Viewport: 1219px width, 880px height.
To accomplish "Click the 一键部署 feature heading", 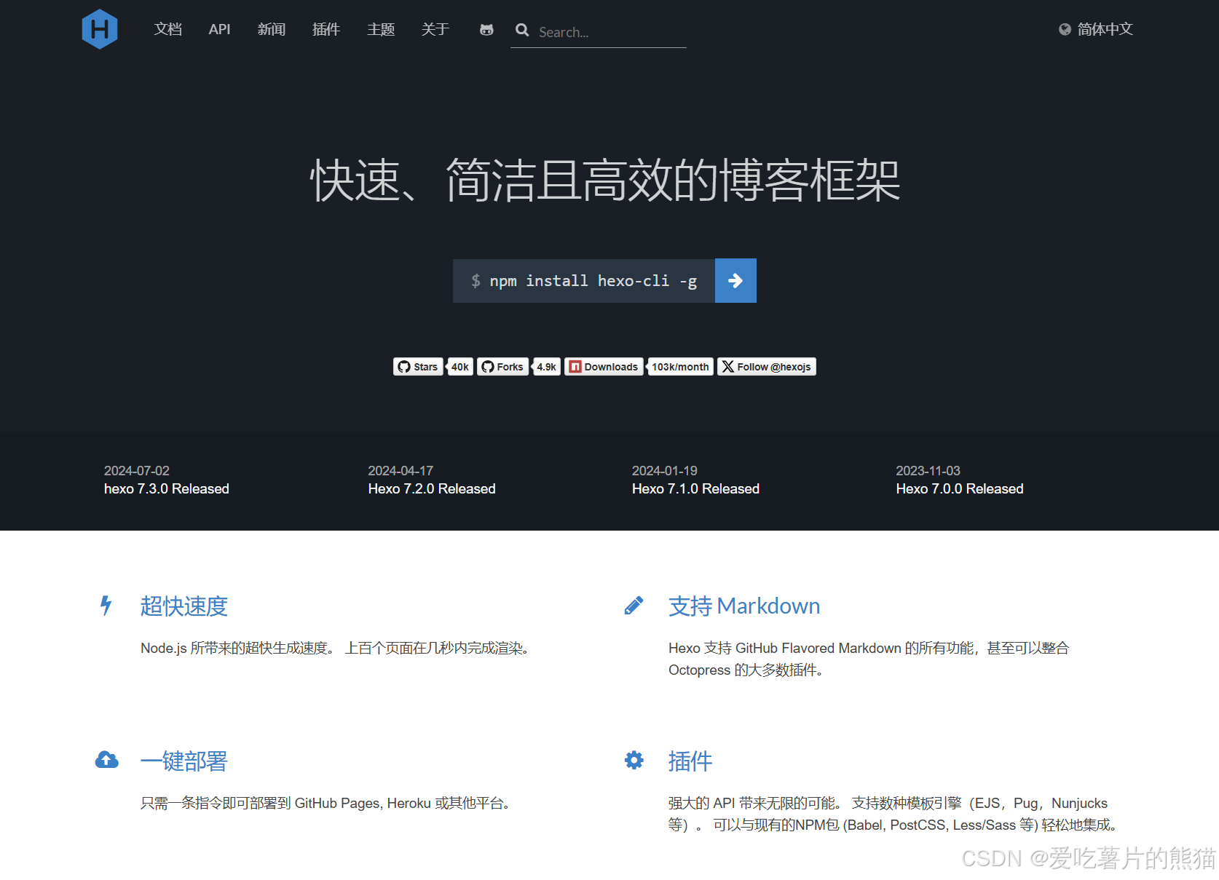I will tap(184, 761).
